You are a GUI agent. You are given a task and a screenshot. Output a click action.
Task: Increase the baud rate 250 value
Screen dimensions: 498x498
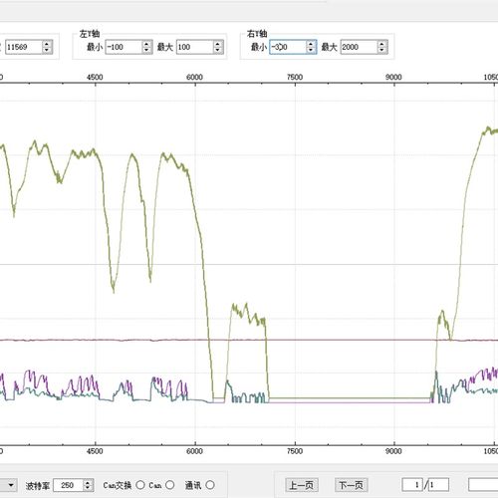click(88, 482)
